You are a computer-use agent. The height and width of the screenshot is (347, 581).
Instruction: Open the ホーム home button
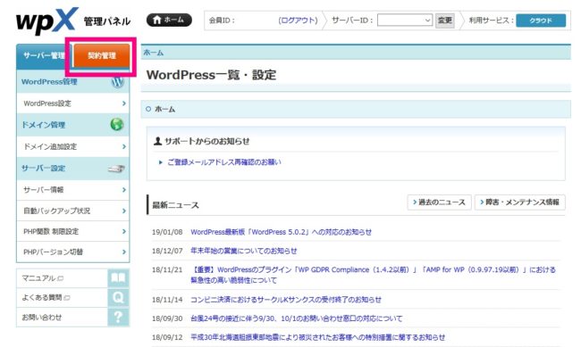coord(169,20)
